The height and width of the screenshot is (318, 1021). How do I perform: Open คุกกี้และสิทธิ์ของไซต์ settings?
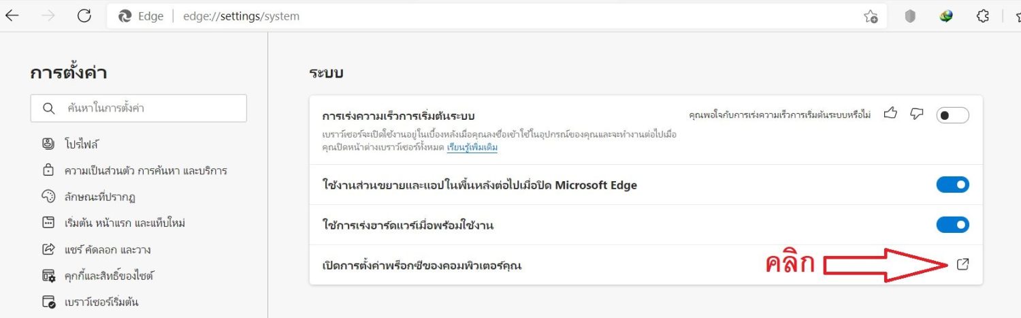coord(110,276)
